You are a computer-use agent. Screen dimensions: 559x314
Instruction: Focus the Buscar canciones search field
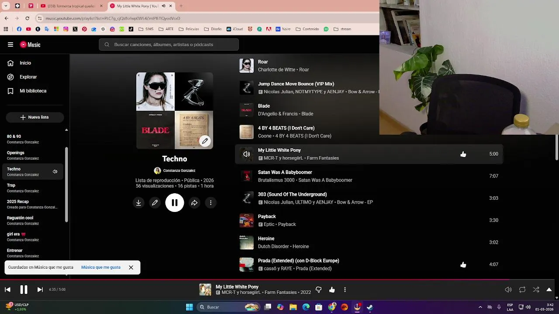[x=169, y=44]
